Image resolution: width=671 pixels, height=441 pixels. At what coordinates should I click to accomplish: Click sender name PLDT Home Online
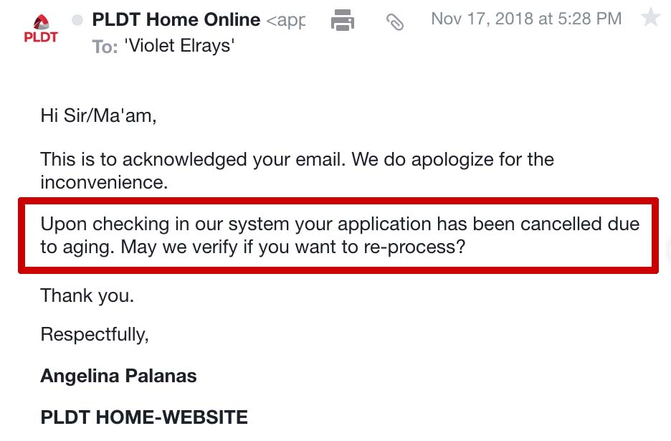[x=176, y=20]
